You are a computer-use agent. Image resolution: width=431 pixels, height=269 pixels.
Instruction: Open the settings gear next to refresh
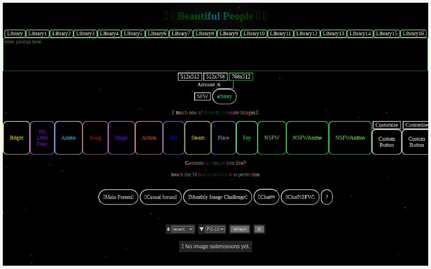(259, 229)
